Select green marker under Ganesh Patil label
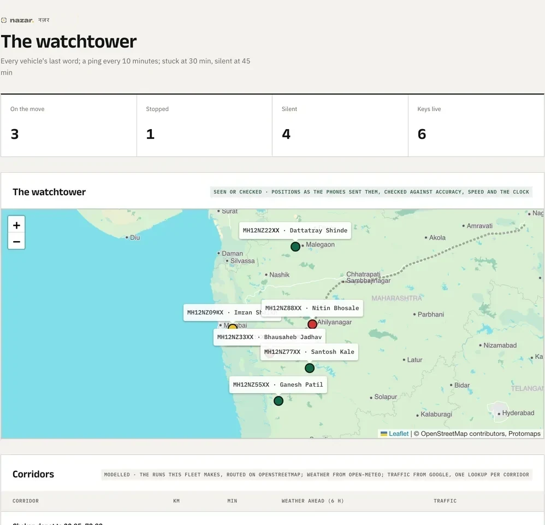The width and height of the screenshot is (545, 525). [279, 401]
